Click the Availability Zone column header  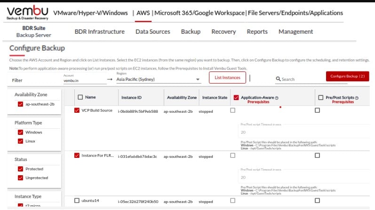(x=182, y=97)
